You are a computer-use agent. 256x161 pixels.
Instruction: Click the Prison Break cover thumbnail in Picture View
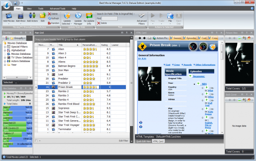point(239,63)
